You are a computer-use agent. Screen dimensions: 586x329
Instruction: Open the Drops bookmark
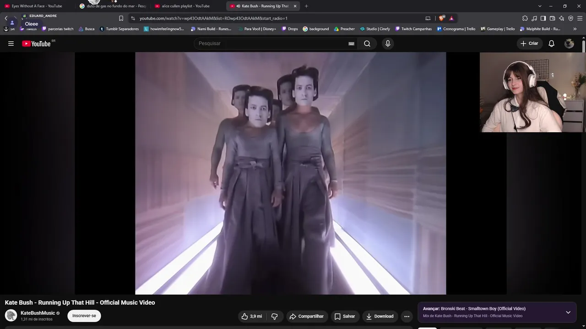pyautogui.click(x=289, y=29)
